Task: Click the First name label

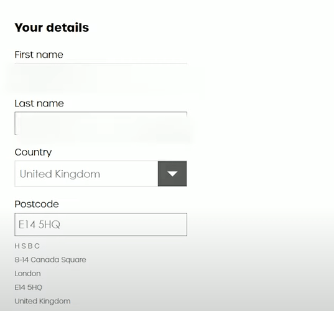Action: pyautogui.click(x=39, y=55)
